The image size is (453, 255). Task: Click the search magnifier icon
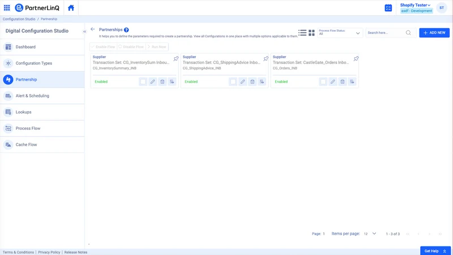[408, 33]
